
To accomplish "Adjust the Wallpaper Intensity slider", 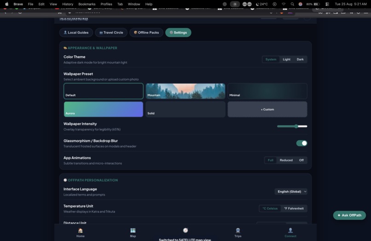I will [x=292, y=126].
